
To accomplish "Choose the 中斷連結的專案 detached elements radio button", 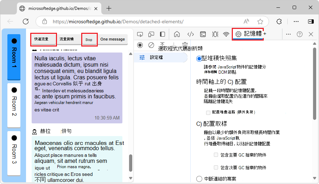I will pyautogui.click(x=199, y=179).
